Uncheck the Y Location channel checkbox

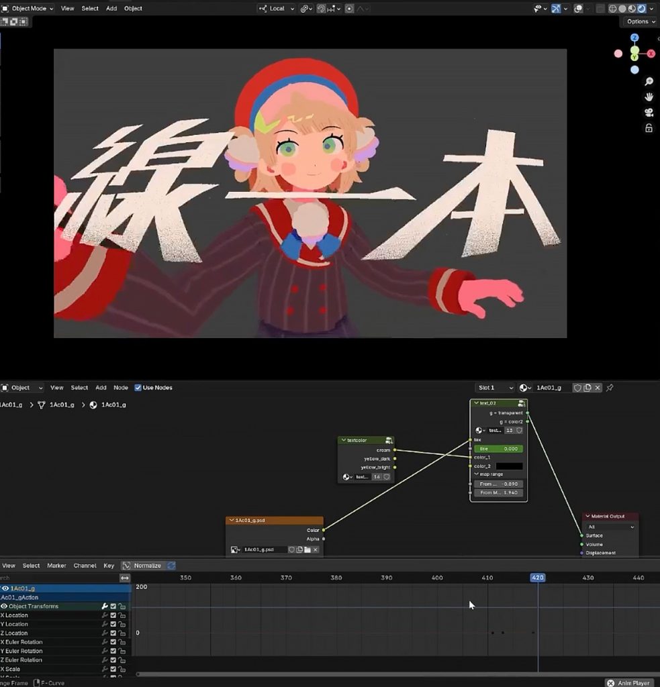point(113,624)
